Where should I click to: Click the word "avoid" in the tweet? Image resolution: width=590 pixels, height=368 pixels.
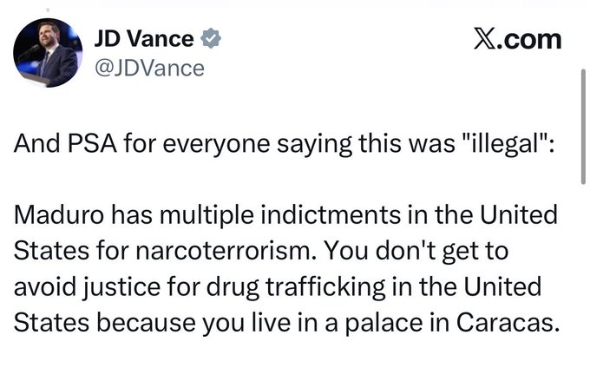tap(40, 286)
